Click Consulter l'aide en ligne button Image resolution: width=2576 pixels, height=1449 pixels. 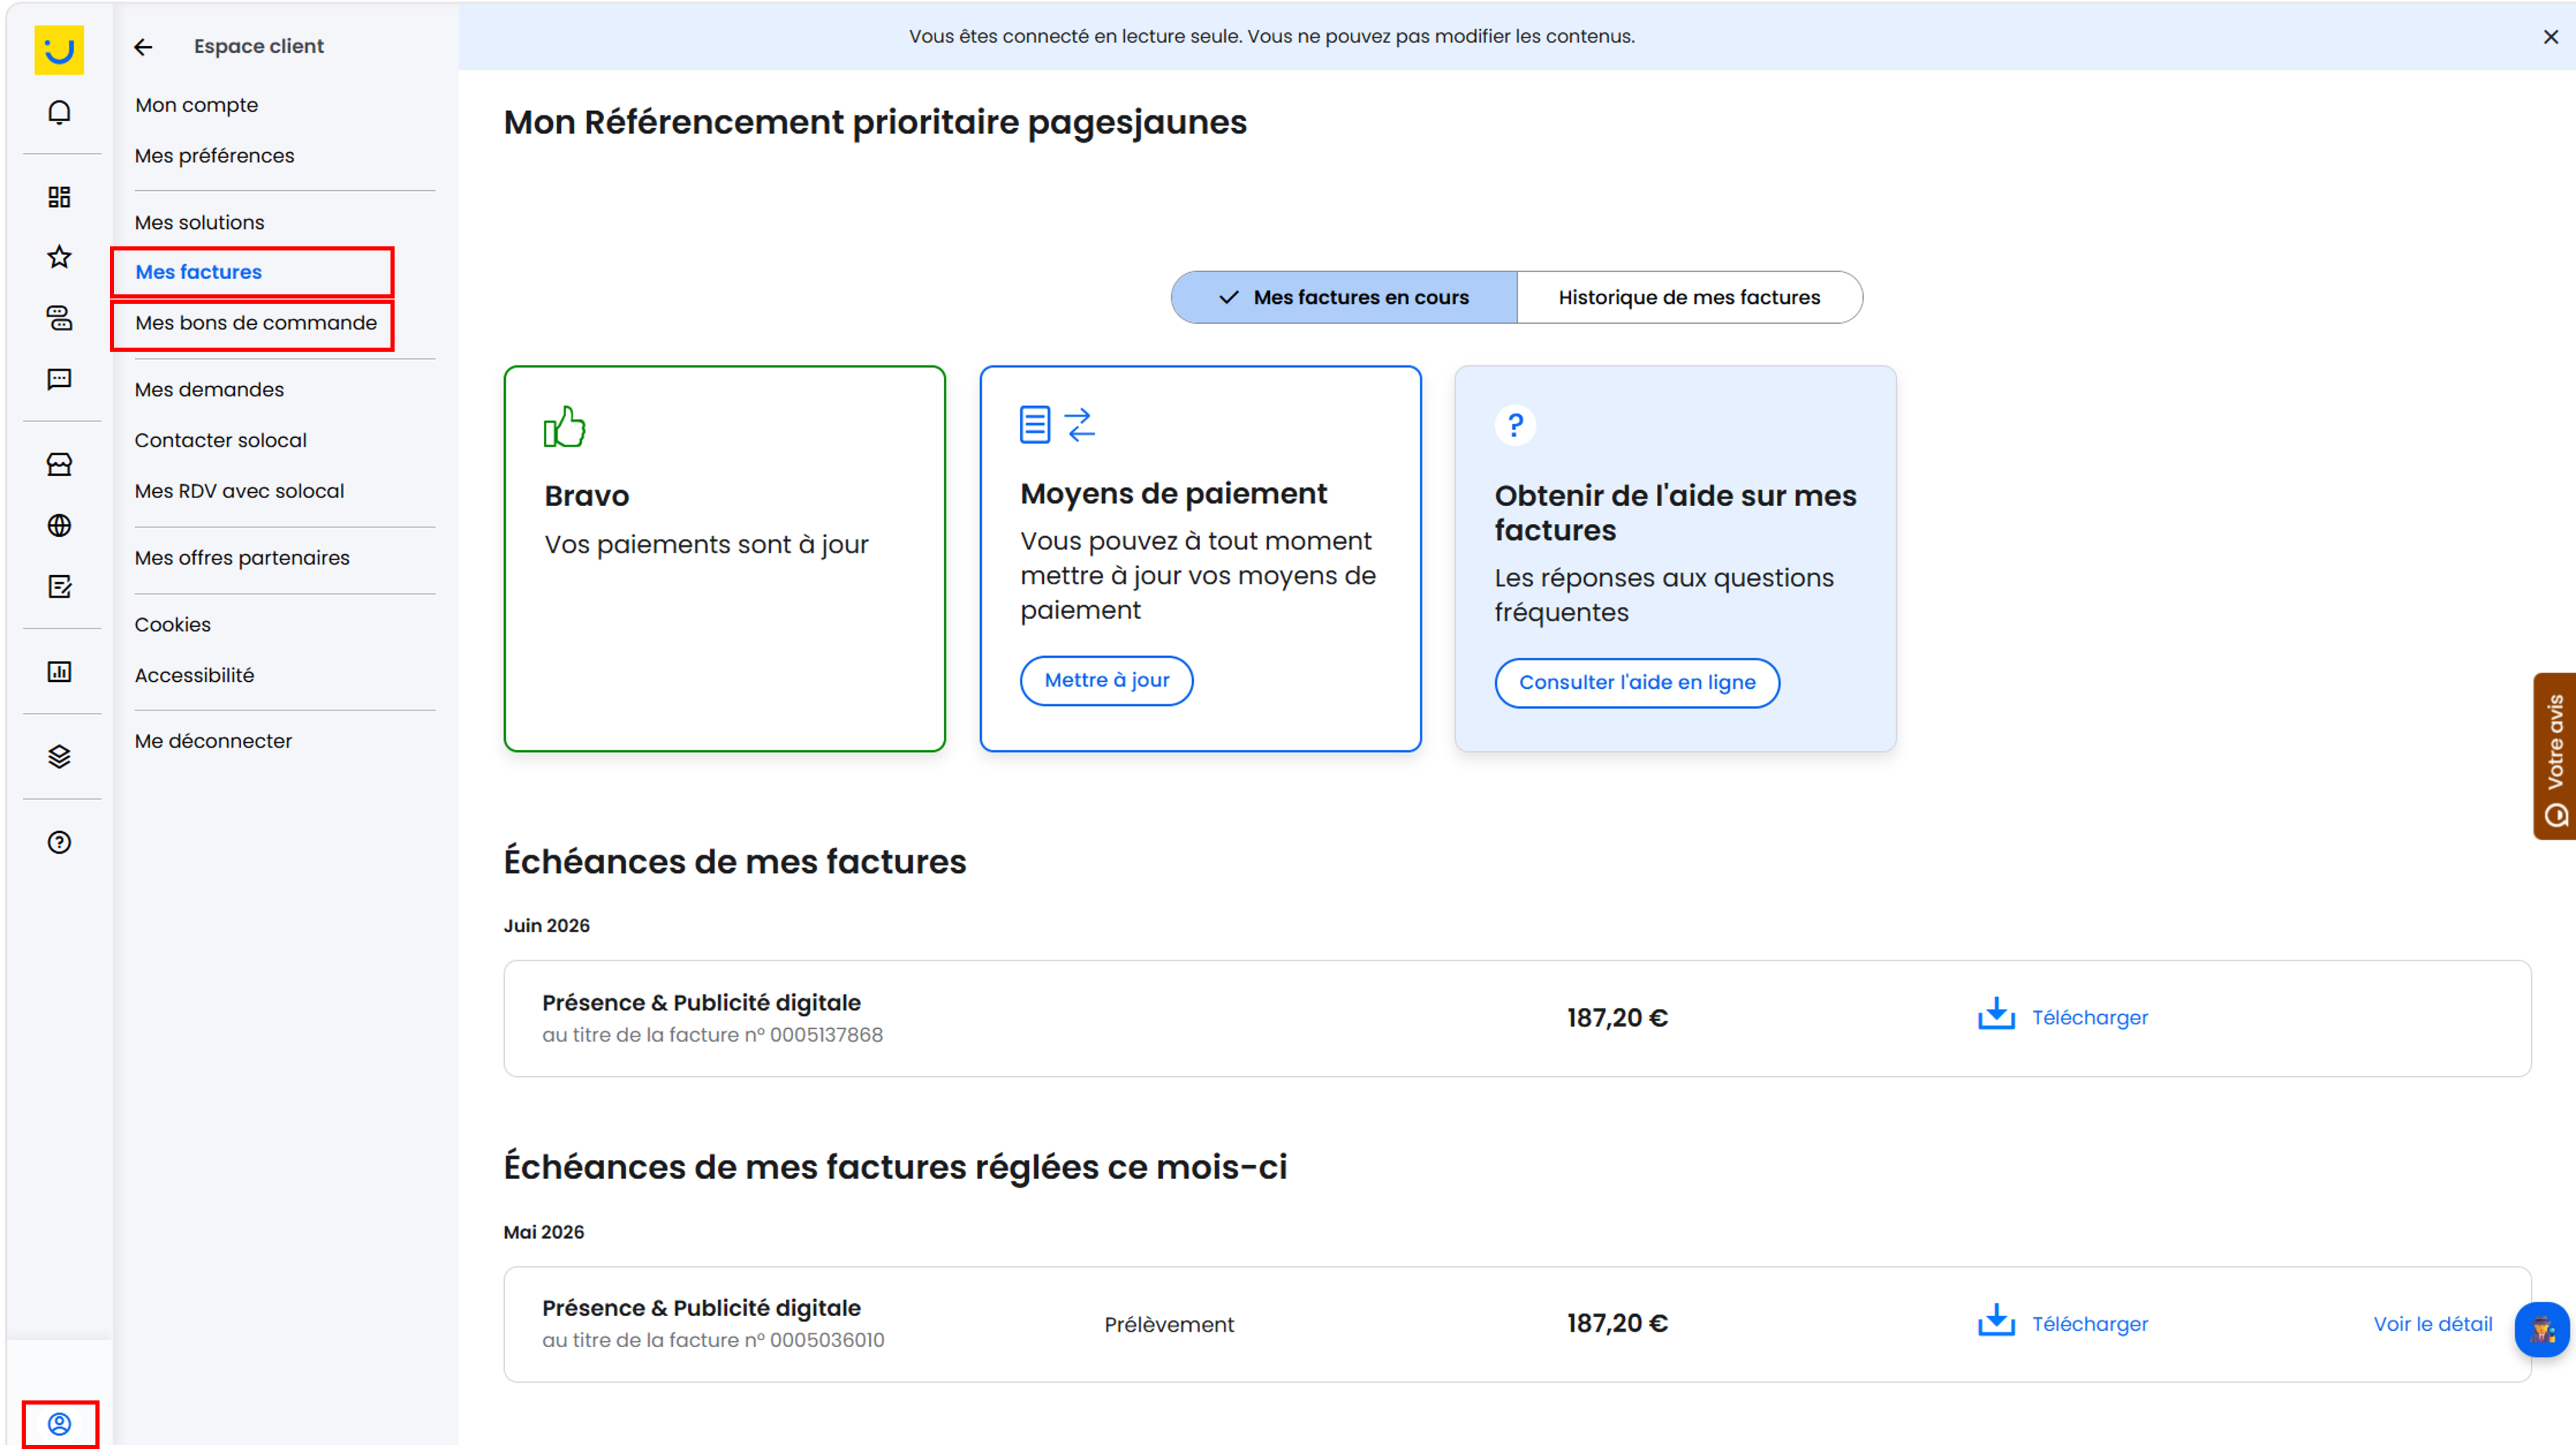(1637, 682)
